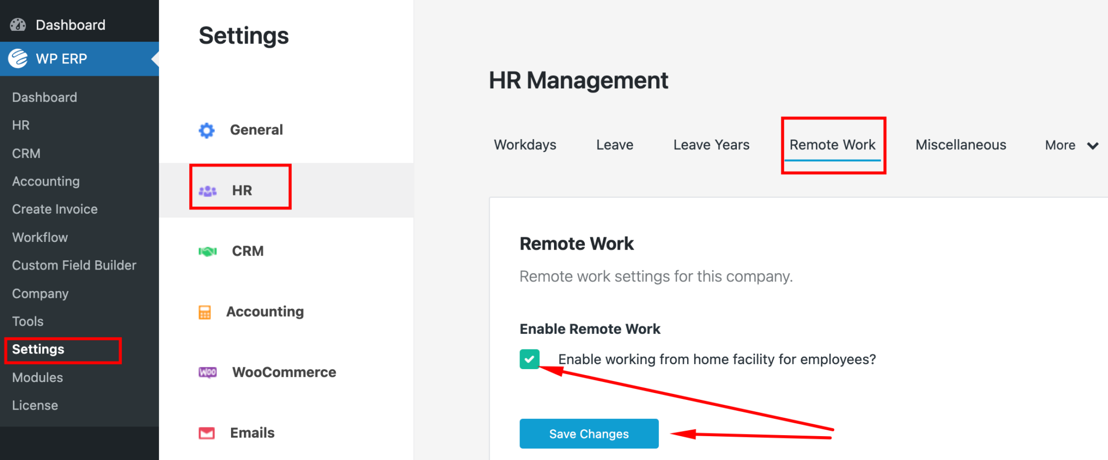Image resolution: width=1108 pixels, height=460 pixels.
Task: Click the HR people icon in Settings
Action: tap(207, 190)
